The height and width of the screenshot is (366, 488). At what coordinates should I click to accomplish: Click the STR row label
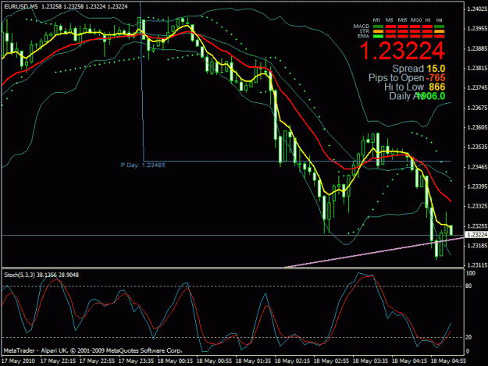point(365,31)
